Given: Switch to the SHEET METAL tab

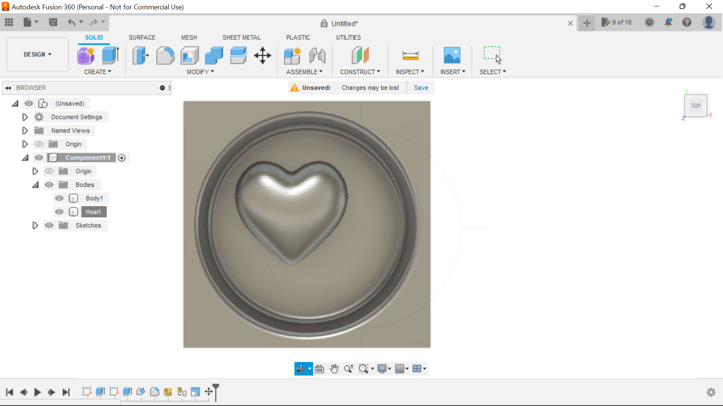Looking at the screenshot, I should pos(241,37).
